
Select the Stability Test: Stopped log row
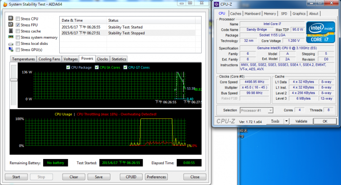[x=127, y=33]
